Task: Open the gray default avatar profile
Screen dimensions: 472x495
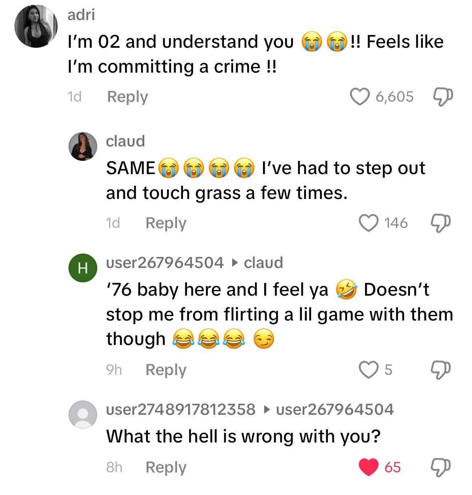Action: coord(83,414)
